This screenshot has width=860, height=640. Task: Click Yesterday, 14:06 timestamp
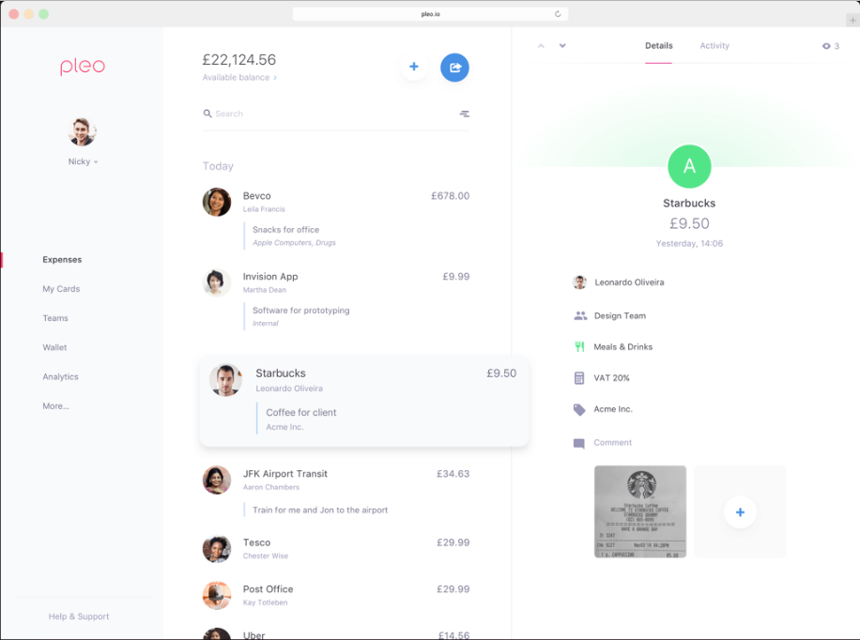click(689, 243)
